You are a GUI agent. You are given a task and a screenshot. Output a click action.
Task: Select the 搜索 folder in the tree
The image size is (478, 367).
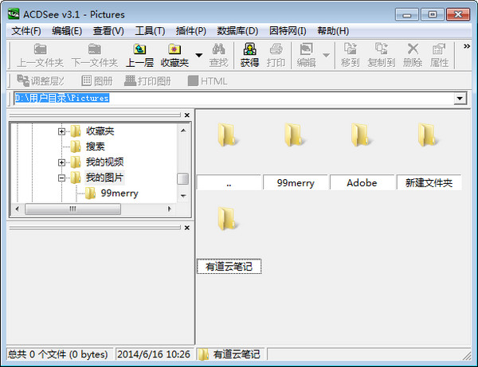95,146
